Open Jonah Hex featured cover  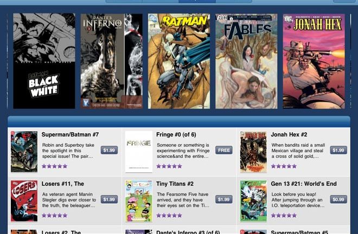[x=314, y=61]
